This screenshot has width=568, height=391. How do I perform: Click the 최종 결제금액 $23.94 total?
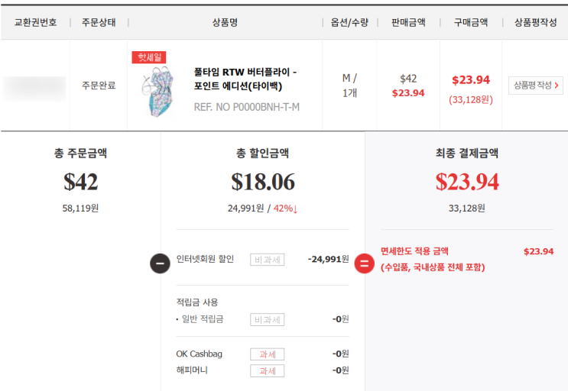pyautogui.click(x=466, y=182)
